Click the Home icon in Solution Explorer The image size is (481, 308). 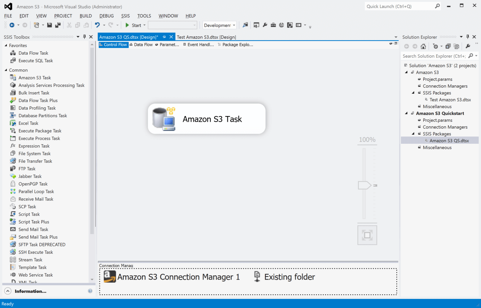tap(423, 46)
